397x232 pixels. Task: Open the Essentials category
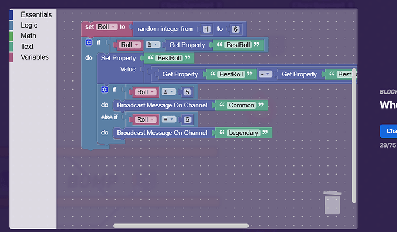(x=36, y=14)
